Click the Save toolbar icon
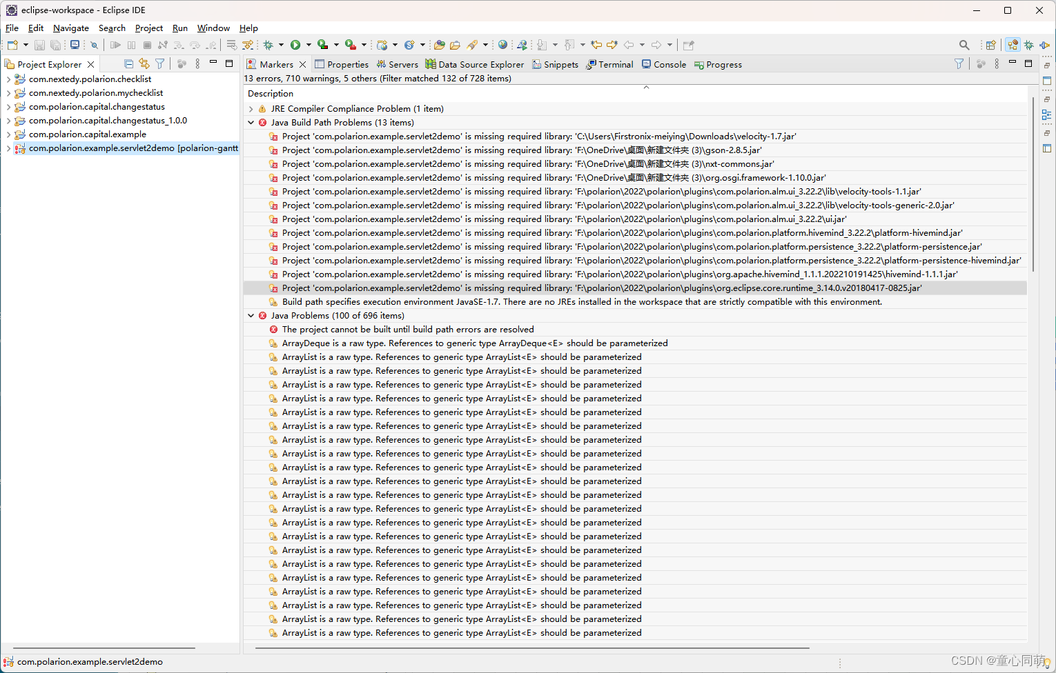Screen dimensions: 1056x673 39,45
